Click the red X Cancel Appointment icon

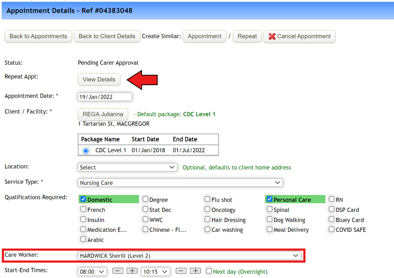272,37
